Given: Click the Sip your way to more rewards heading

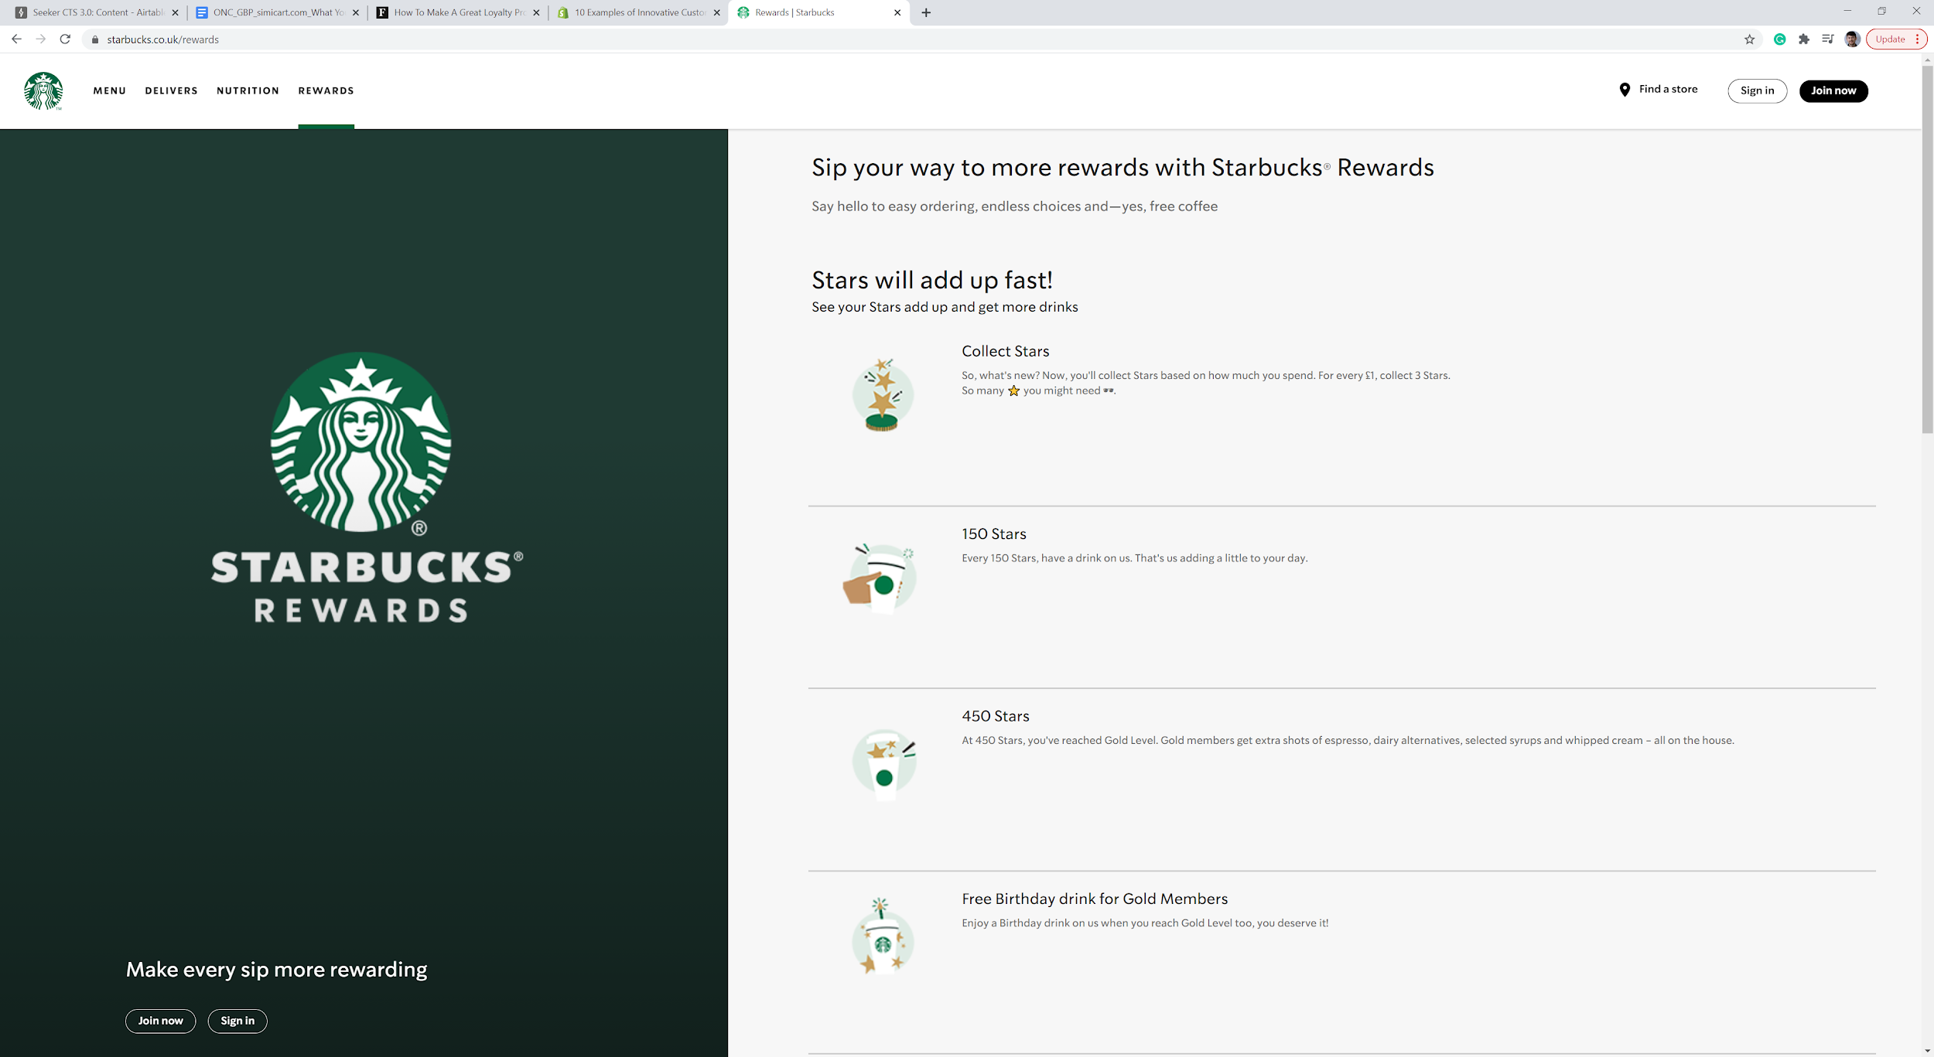Looking at the screenshot, I should (x=1122, y=167).
